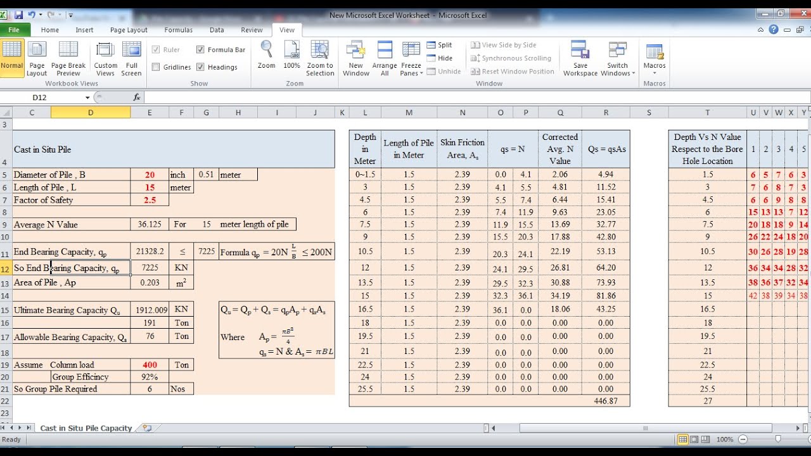Screen dimensions: 811x456
Task: Click Insert Function fx icon
Action: click(137, 97)
